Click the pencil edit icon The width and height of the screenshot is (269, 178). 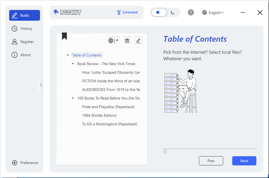[139, 41]
